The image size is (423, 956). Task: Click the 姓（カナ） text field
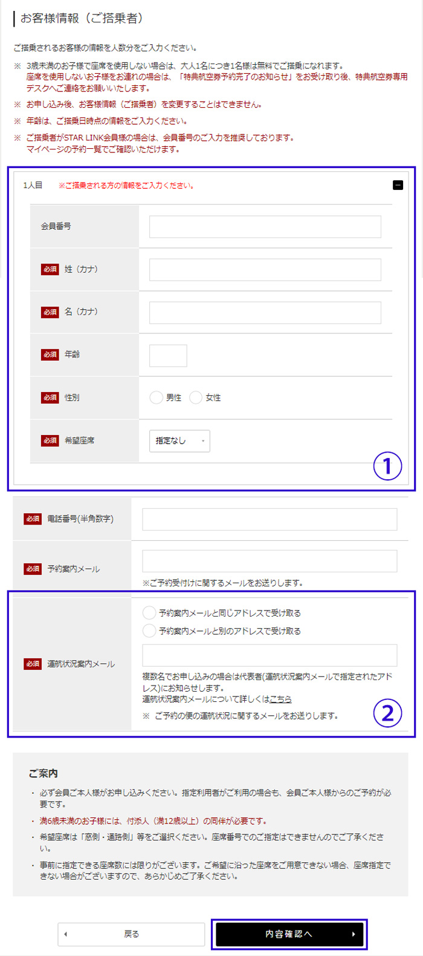(x=265, y=269)
